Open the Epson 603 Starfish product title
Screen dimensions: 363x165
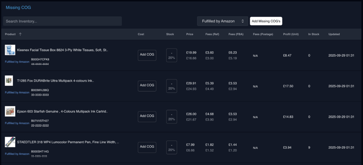pos(62,111)
